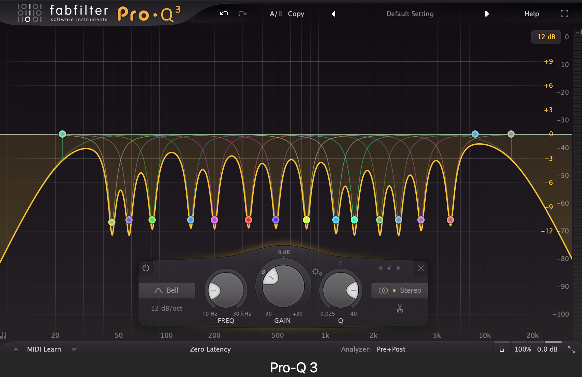The image size is (582, 377).
Task: Select the green band handle near 80 Hz
Action: (x=152, y=220)
